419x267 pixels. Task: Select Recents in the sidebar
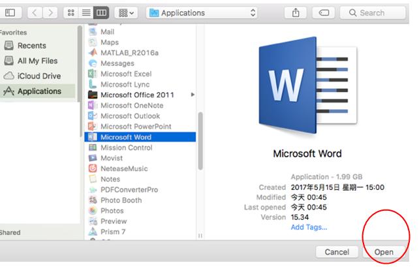point(32,46)
